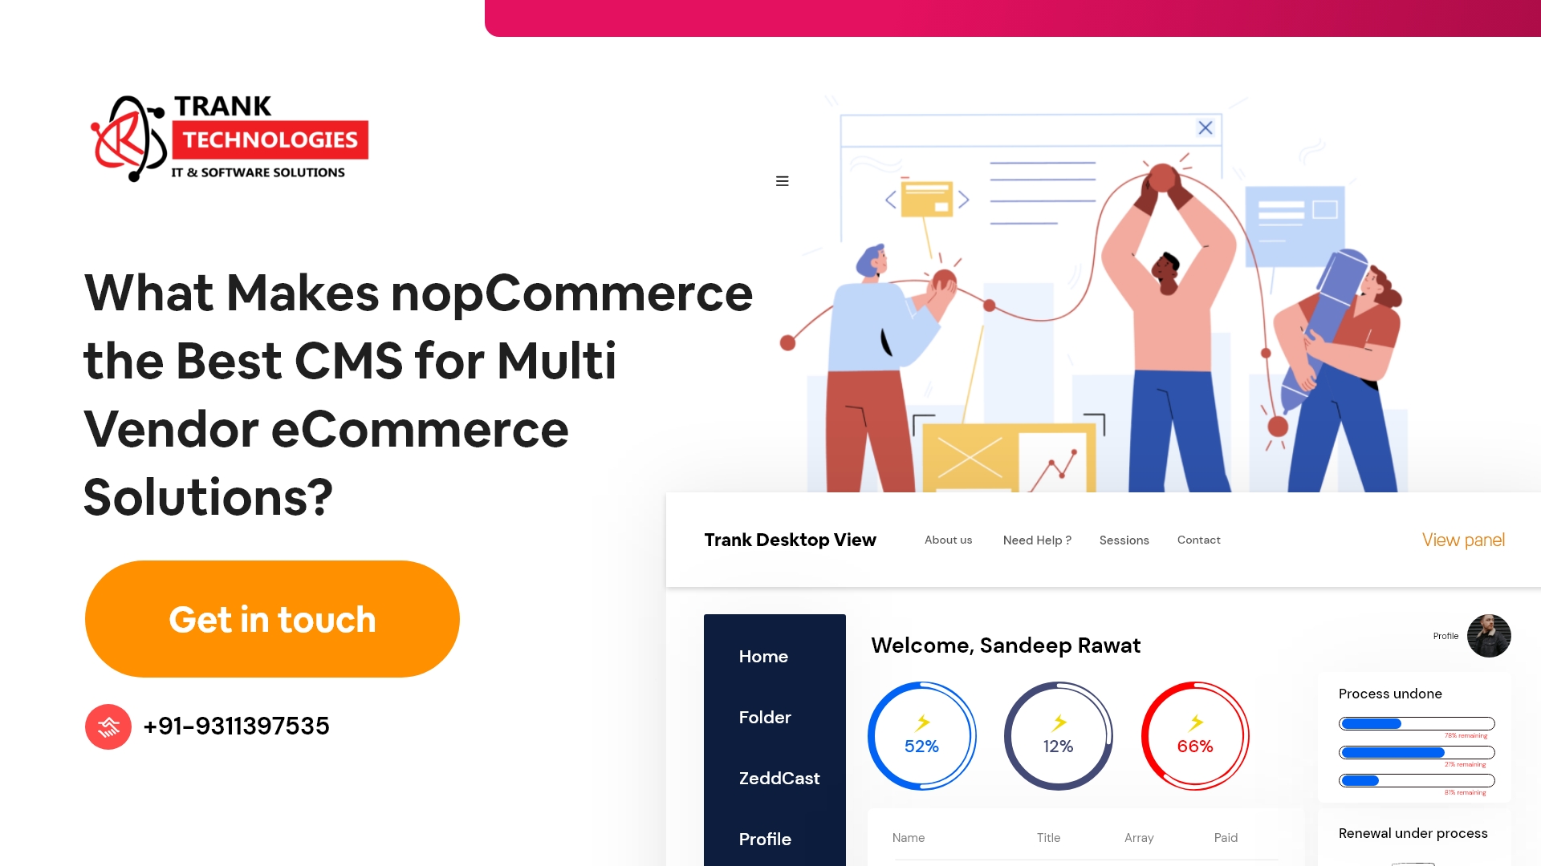The image size is (1541, 866).
Task: Toggle the close button on desktop view panel
Action: 1206,128
